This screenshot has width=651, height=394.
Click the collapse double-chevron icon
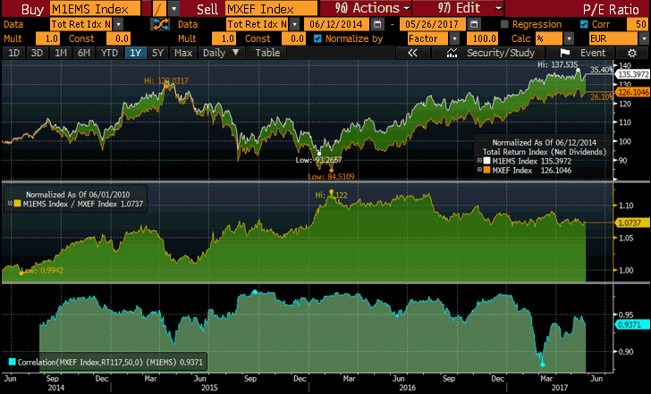point(413,54)
